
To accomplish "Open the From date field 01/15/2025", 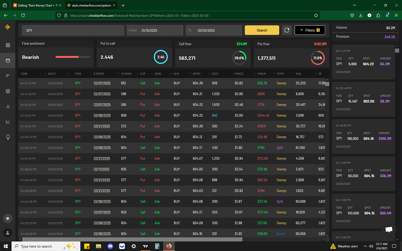I will 155,30.
